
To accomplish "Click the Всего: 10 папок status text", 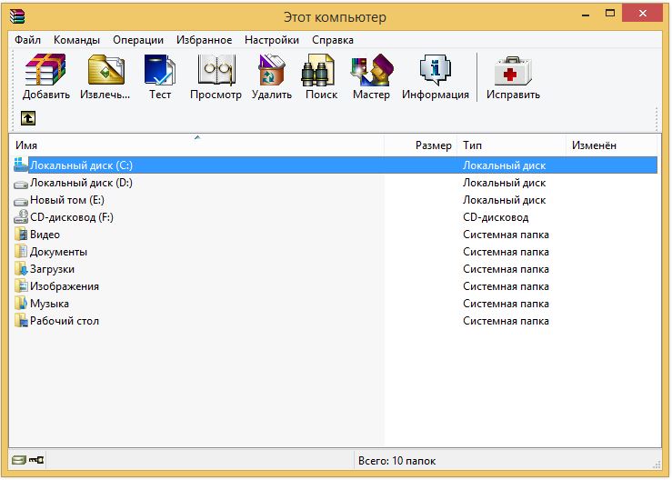I will click(x=396, y=461).
